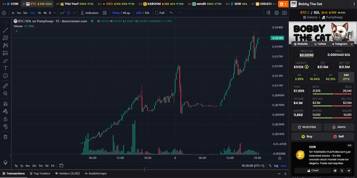The width and height of the screenshot is (357, 178).
Task: Click the trash icon to remove drawings
Action: tap(5, 137)
